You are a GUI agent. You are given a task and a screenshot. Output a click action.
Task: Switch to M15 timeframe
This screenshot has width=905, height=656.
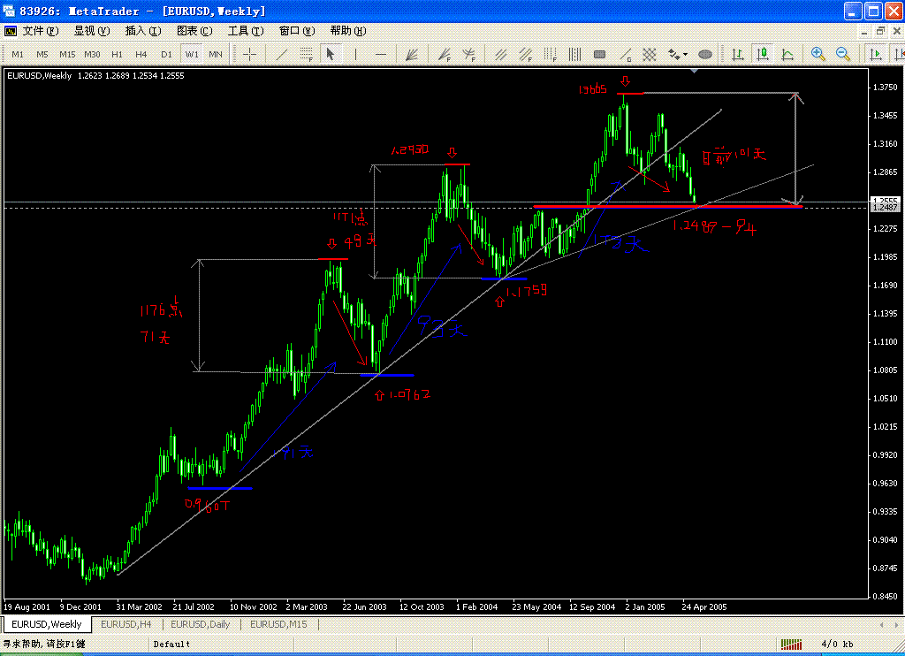pyautogui.click(x=67, y=54)
